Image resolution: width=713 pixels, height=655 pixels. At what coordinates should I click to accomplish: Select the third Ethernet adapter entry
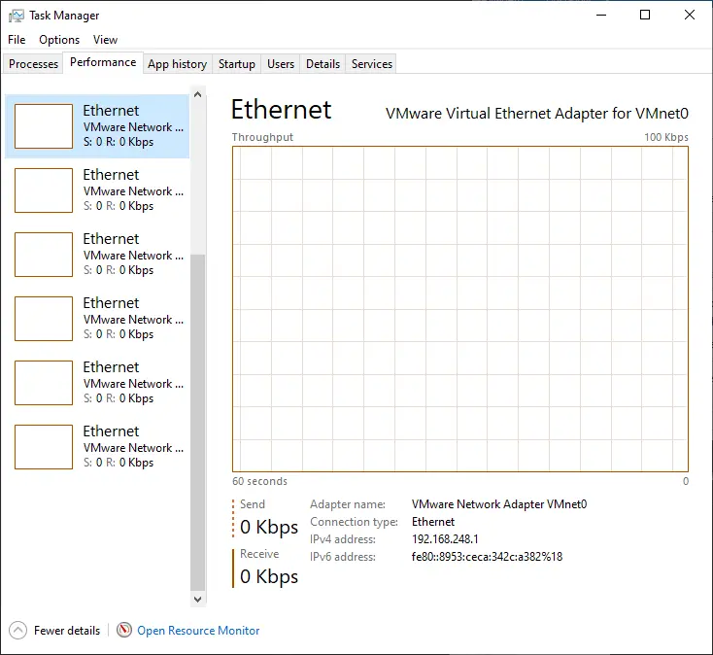coord(97,255)
